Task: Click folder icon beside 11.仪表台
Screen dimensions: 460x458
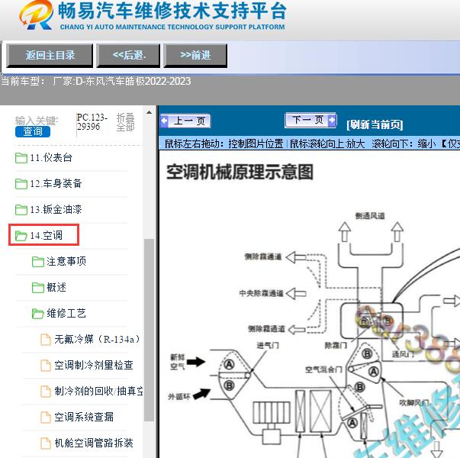Action: [x=21, y=158]
